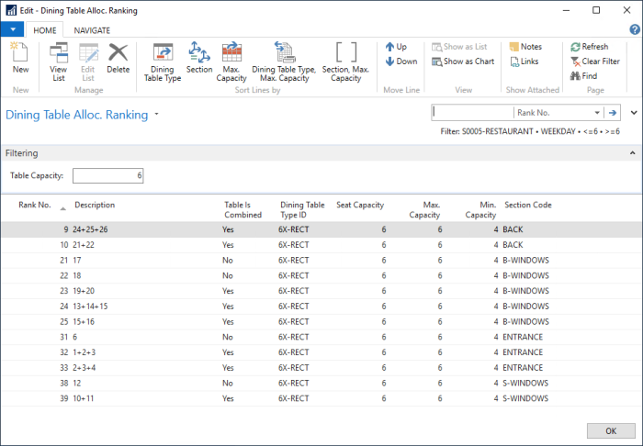Image resolution: width=643 pixels, height=446 pixels.
Task: Click the Delete icon in Manage group
Action: [118, 59]
